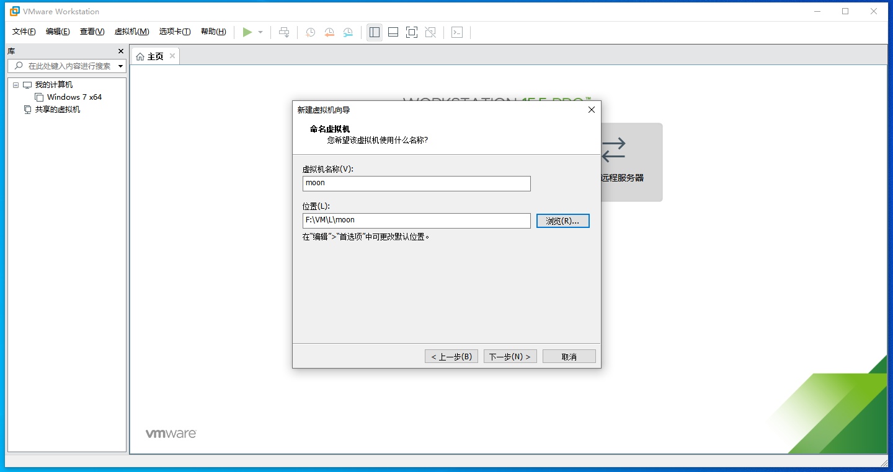The height and width of the screenshot is (472, 893).
Task: Click the revert to snapshot icon
Action: click(x=329, y=32)
